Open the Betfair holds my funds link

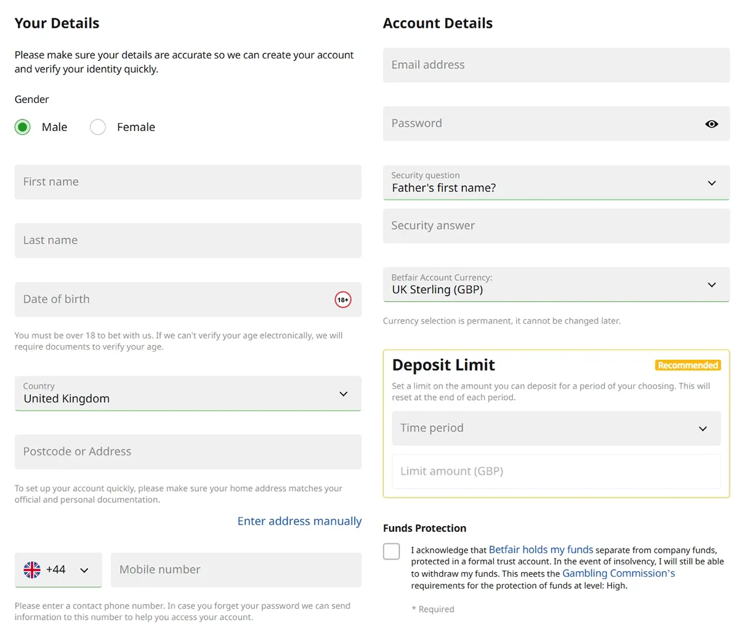[541, 550]
